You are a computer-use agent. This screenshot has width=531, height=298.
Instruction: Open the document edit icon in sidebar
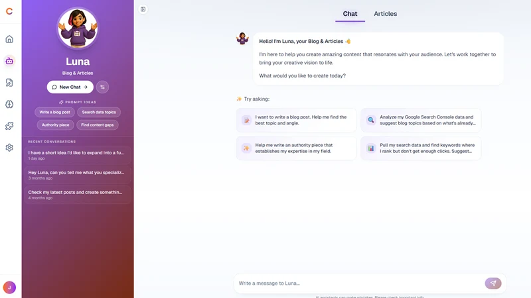pos(9,83)
